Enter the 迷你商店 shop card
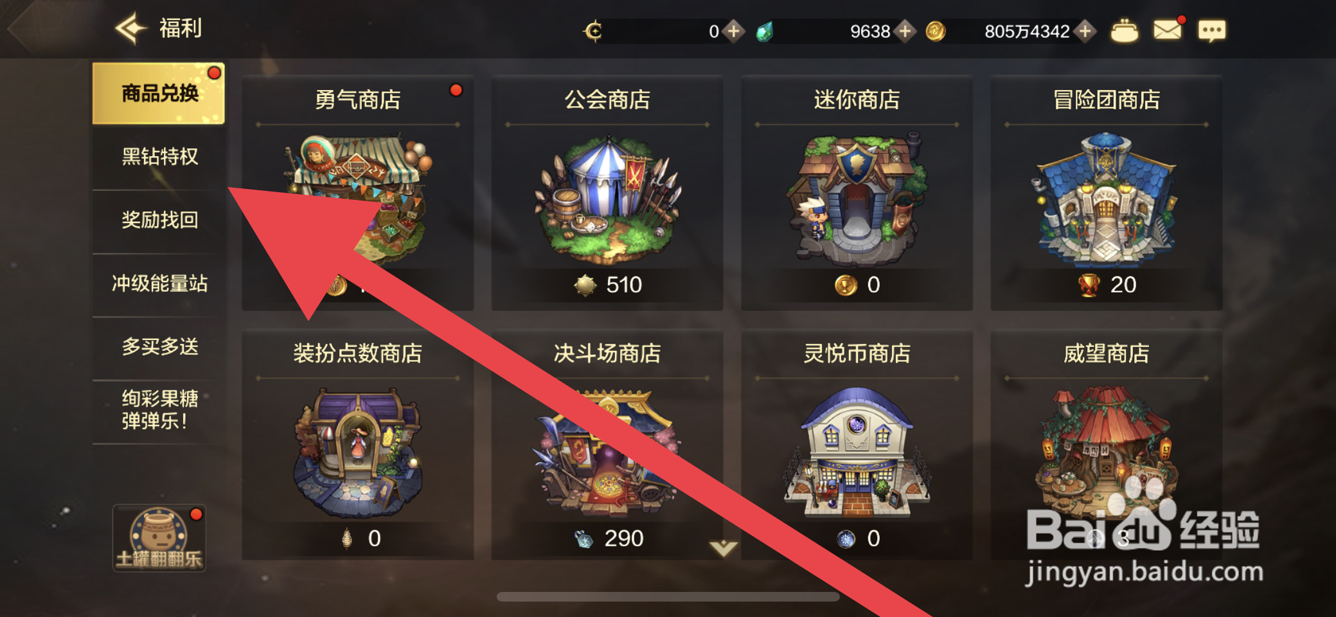Image resolution: width=1336 pixels, height=617 pixels. click(857, 193)
